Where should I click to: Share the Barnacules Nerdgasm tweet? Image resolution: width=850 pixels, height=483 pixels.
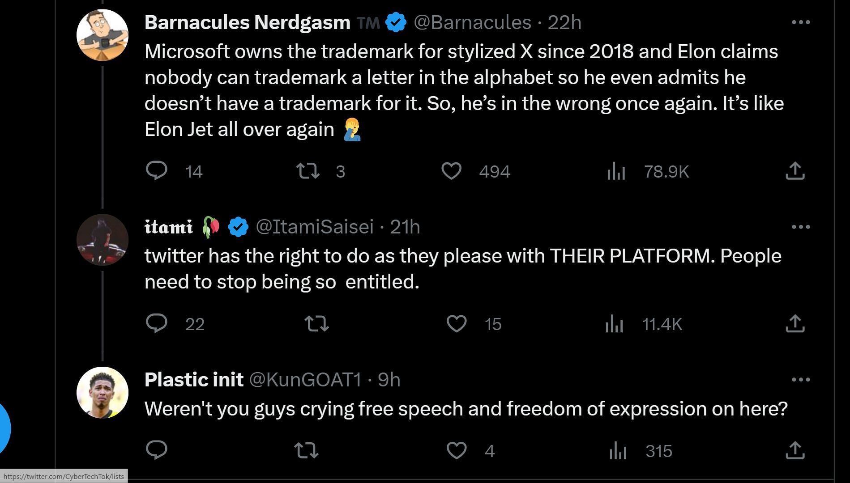pos(795,171)
